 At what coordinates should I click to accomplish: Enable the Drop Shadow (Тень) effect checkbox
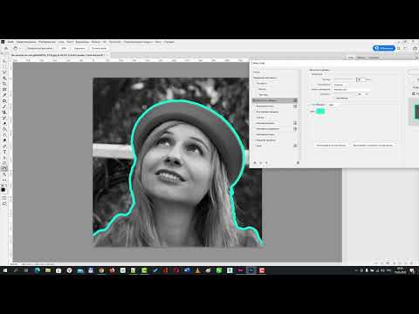click(x=254, y=146)
